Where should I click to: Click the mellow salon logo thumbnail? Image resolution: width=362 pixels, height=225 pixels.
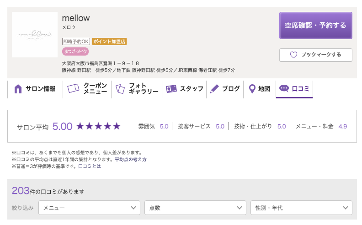click(x=35, y=35)
